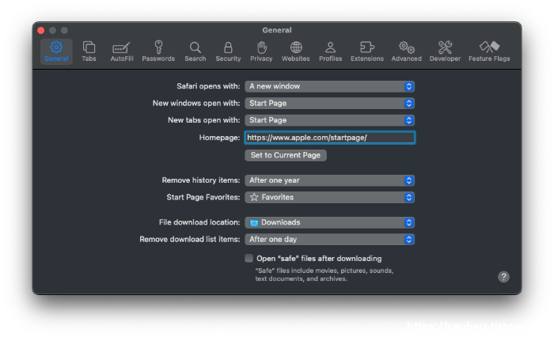Open the File download location dropdown

(x=330, y=222)
